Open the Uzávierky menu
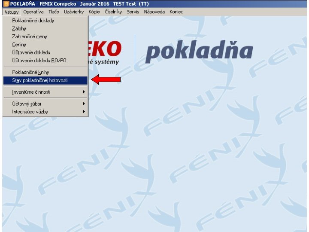 (x=74, y=12)
